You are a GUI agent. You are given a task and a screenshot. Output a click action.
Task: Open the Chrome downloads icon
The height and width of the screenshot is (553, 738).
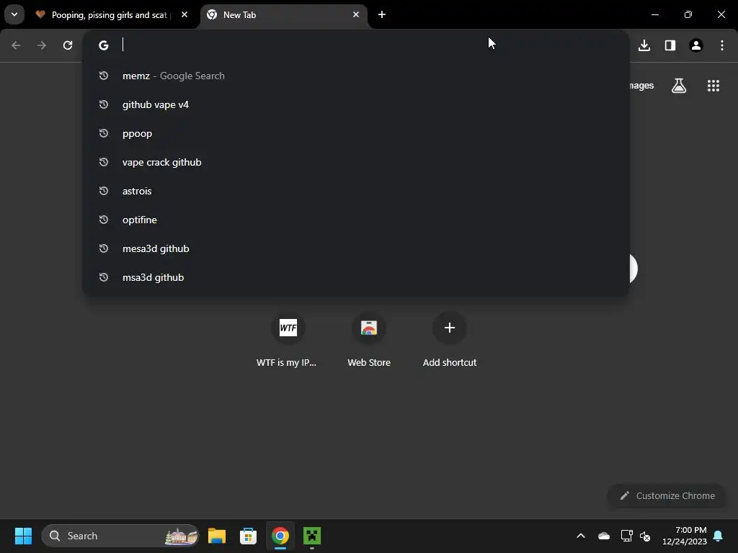tap(644, 45)
